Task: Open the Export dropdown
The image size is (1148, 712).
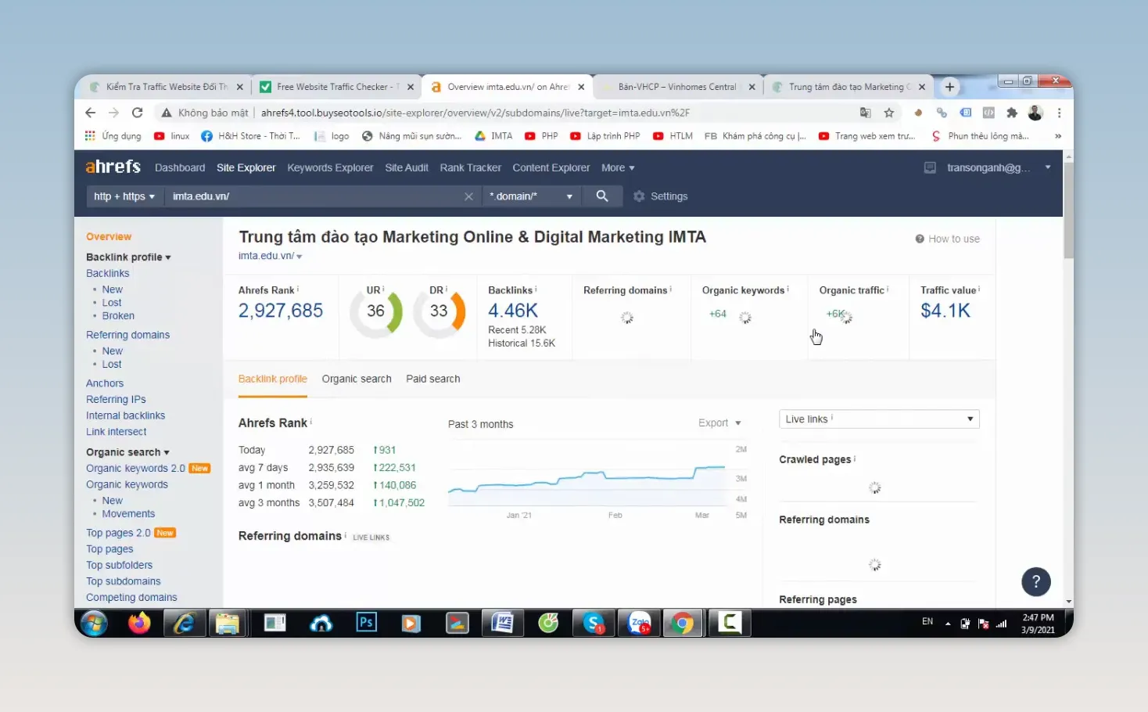Action: [x=719, y=423]
